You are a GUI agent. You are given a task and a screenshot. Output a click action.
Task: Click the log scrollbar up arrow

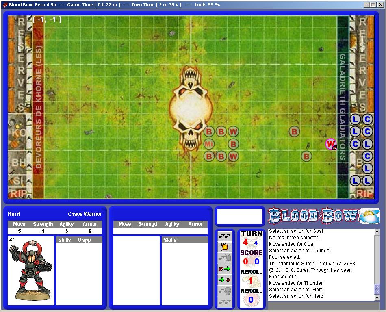click(377, 232)
